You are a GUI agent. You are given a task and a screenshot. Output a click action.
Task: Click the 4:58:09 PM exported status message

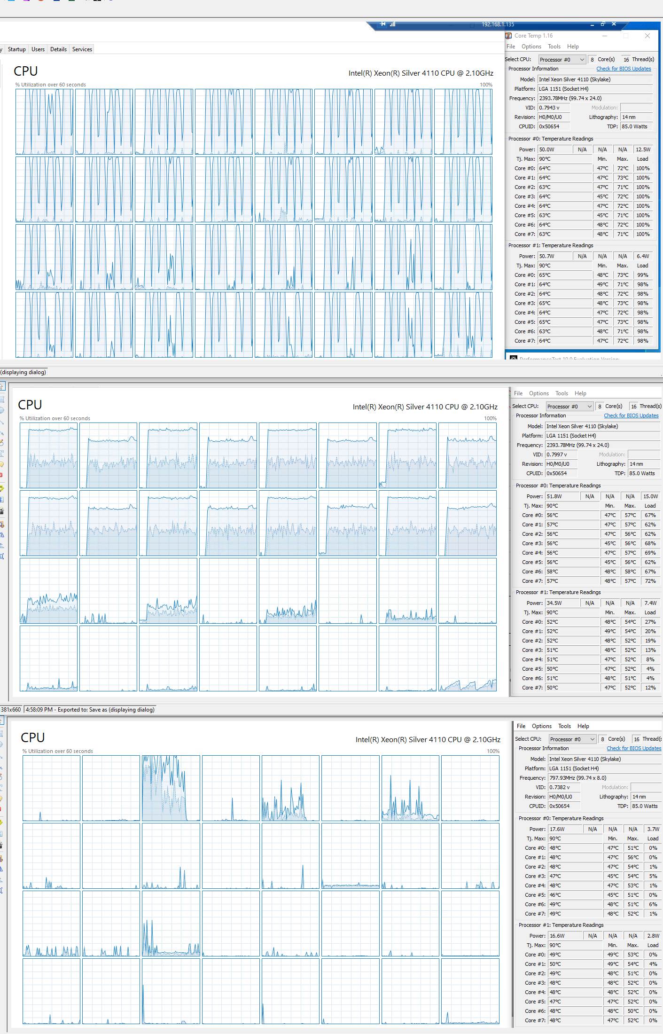click(90, 710)
